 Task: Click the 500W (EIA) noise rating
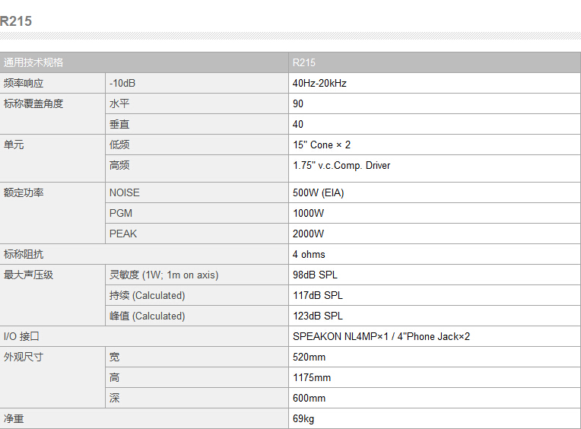coord(319,192)
